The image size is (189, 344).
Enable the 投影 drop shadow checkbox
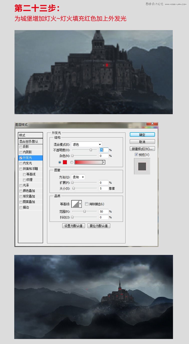coord(21,147)
